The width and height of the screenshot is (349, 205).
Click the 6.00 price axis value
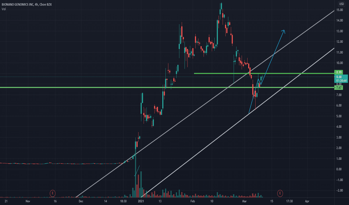point(339,105)
